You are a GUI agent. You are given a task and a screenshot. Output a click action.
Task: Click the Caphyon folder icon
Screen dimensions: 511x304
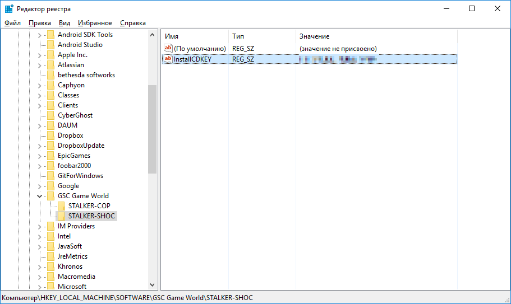pyautogui.click(x=50, y=85)
